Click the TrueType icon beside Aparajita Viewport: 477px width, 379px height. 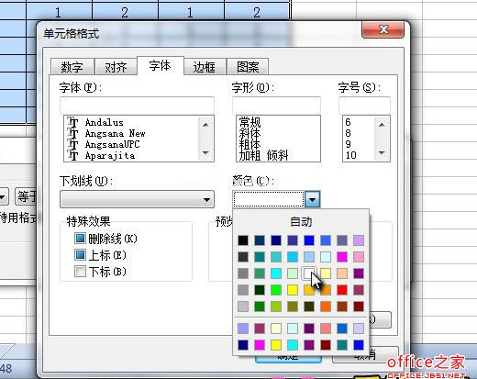tap(72, 155)
